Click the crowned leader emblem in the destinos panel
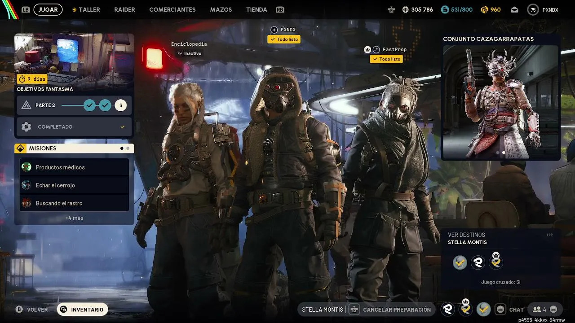 point(496,261)
